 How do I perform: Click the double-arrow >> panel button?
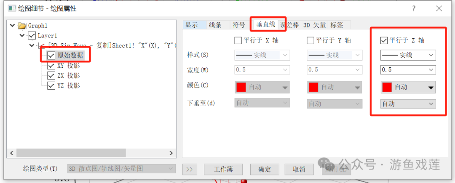pos(190,170)
